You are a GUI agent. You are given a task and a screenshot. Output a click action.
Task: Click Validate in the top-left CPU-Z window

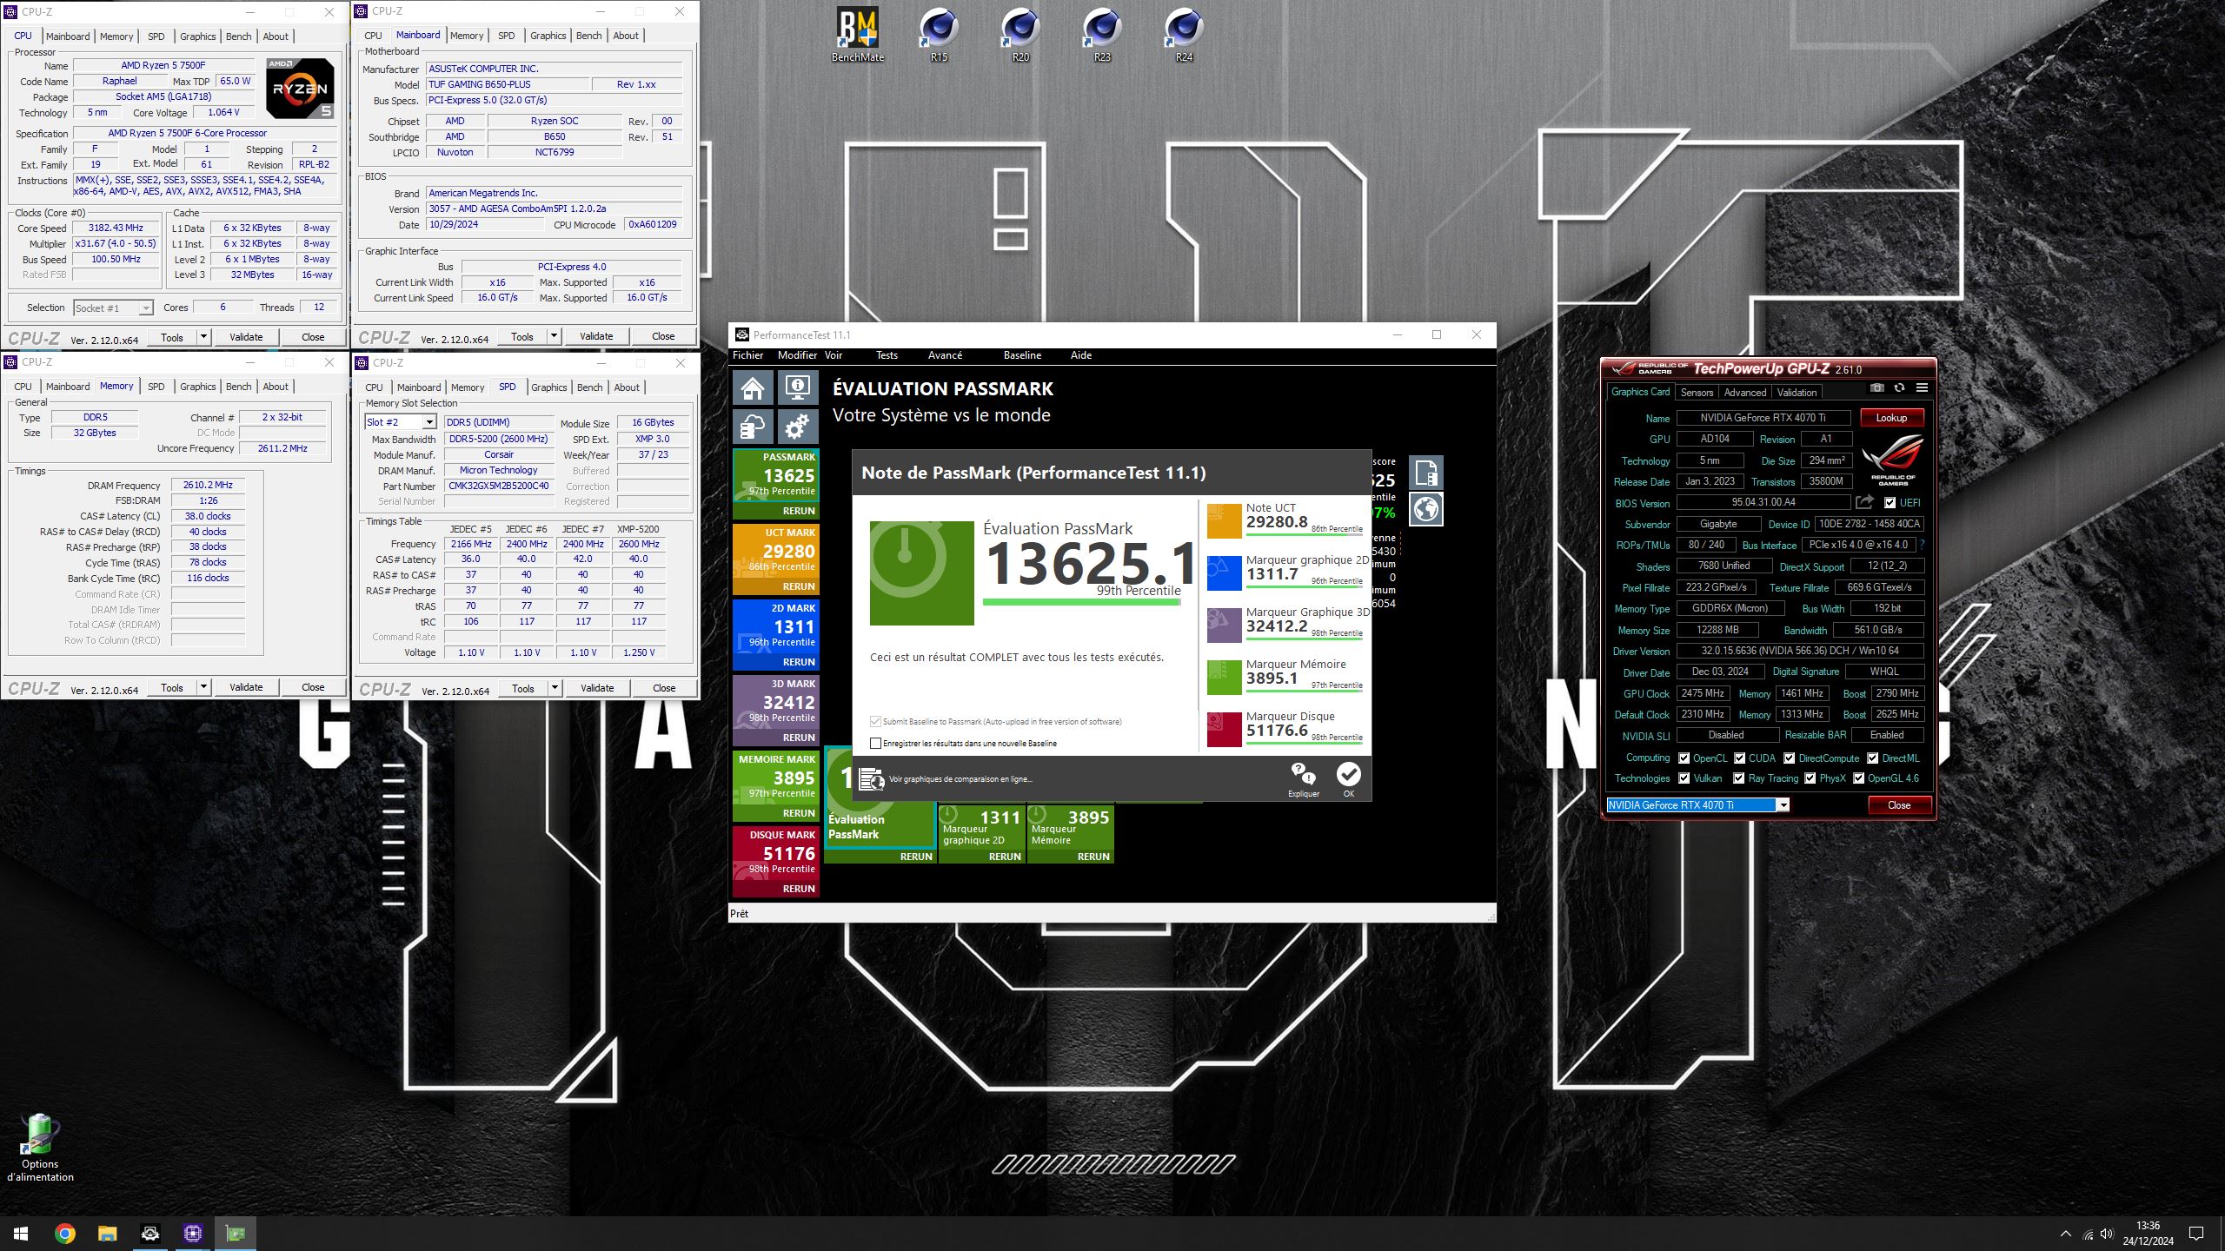pos(246,337)
